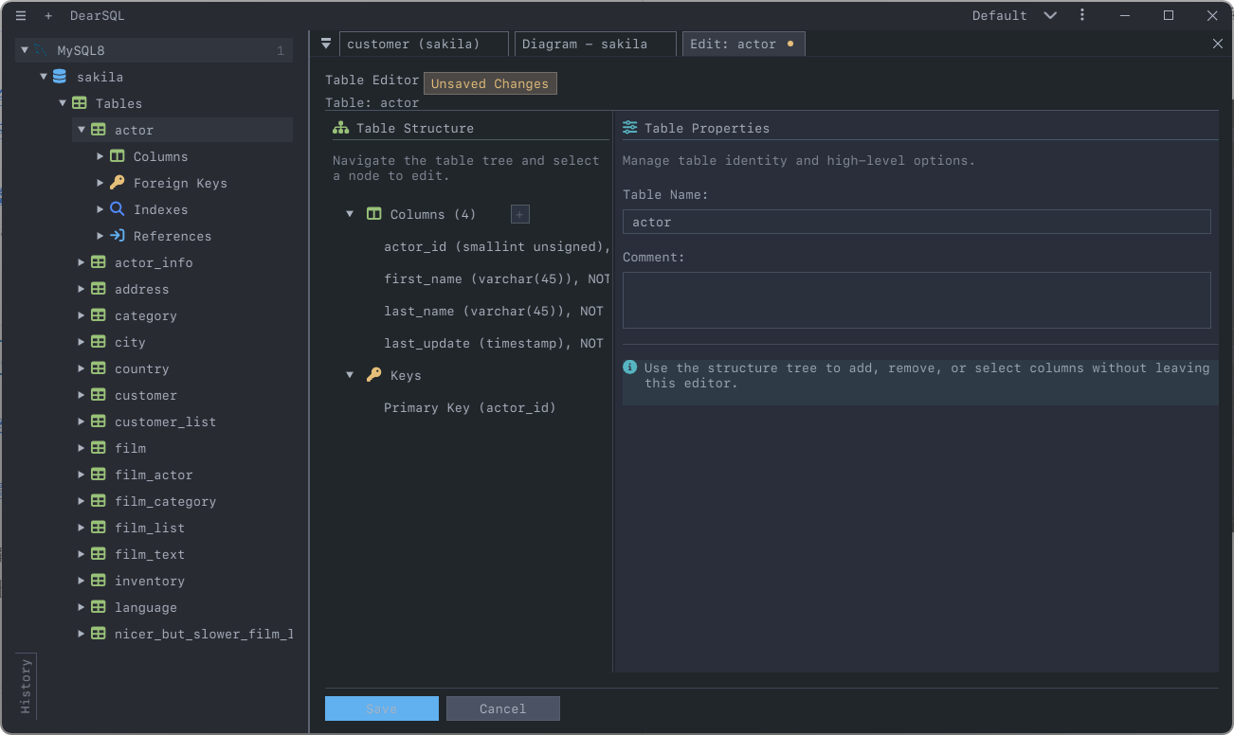
Task: Click the Columns icon under actor
Action: 117,156
